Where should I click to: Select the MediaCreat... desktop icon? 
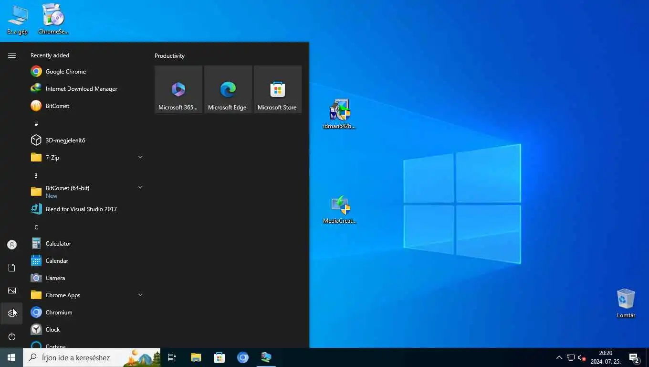[340, 210]
